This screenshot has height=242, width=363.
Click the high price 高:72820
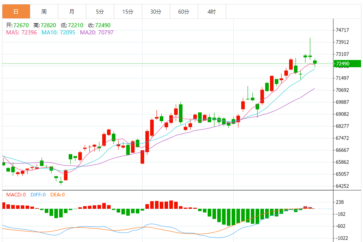click(x=45, y=25)
